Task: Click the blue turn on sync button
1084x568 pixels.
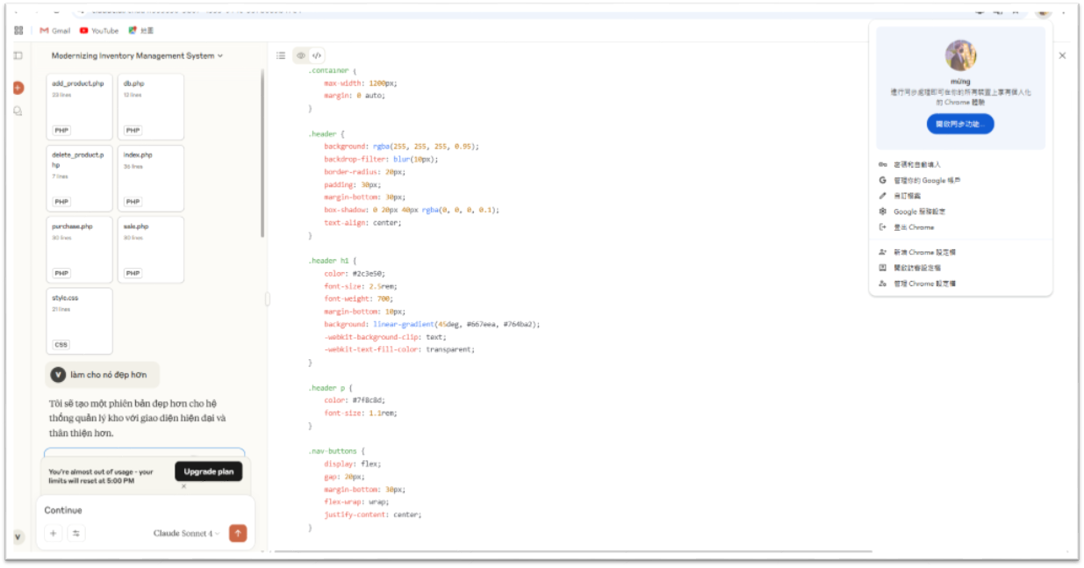Action: pos(960,124)
